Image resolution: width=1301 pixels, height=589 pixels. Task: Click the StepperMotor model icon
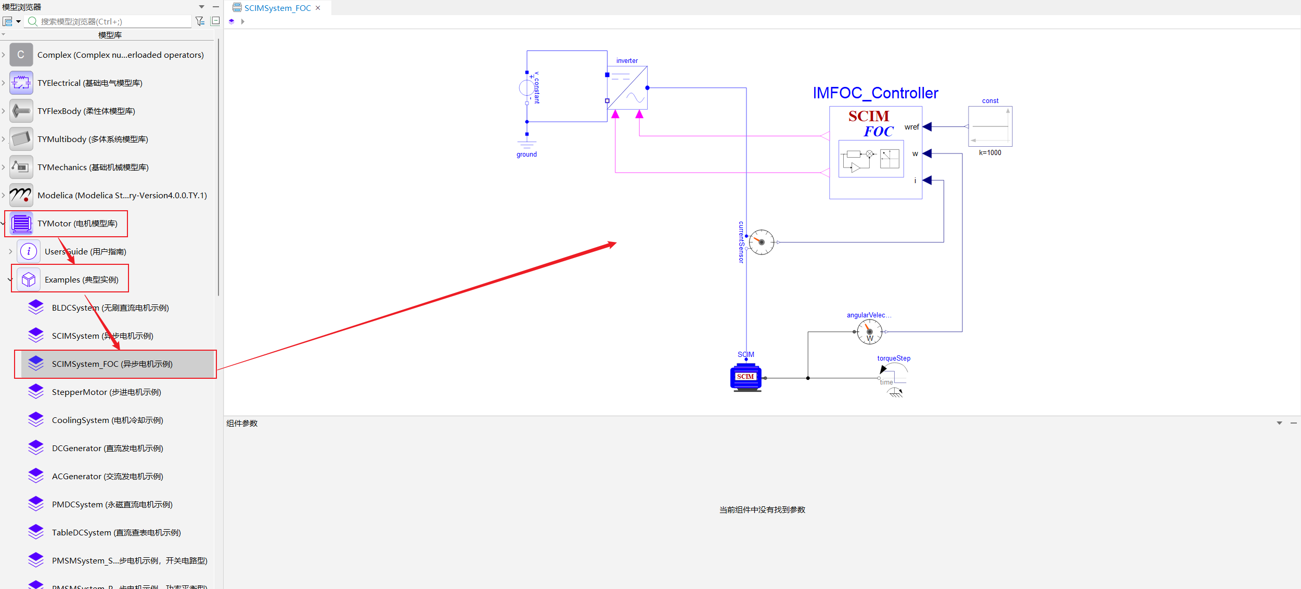pos(36,392)
